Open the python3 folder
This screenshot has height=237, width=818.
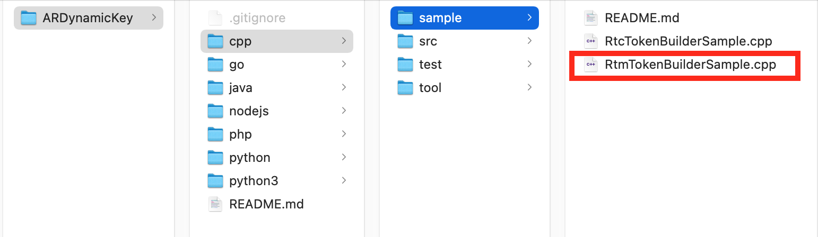277,181
